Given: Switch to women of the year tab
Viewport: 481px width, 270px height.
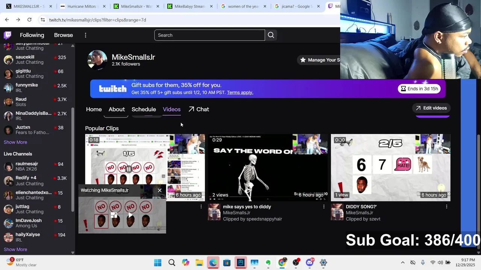Looking at the screenshot, I should click(x=244, y=6).
